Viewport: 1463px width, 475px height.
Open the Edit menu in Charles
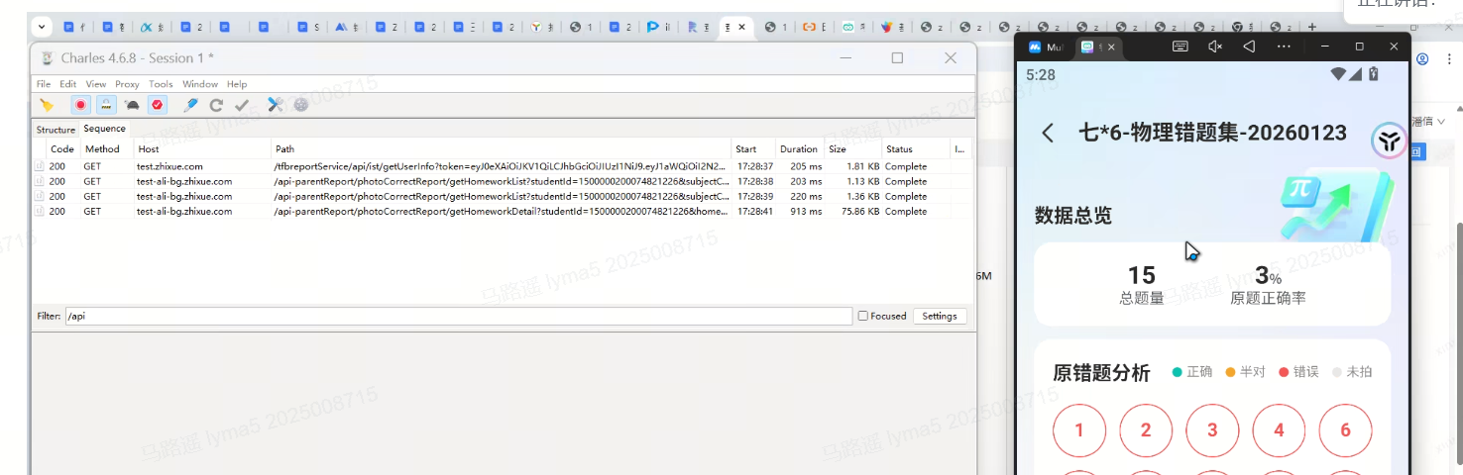pyautogui.click(x=68, y=84)
